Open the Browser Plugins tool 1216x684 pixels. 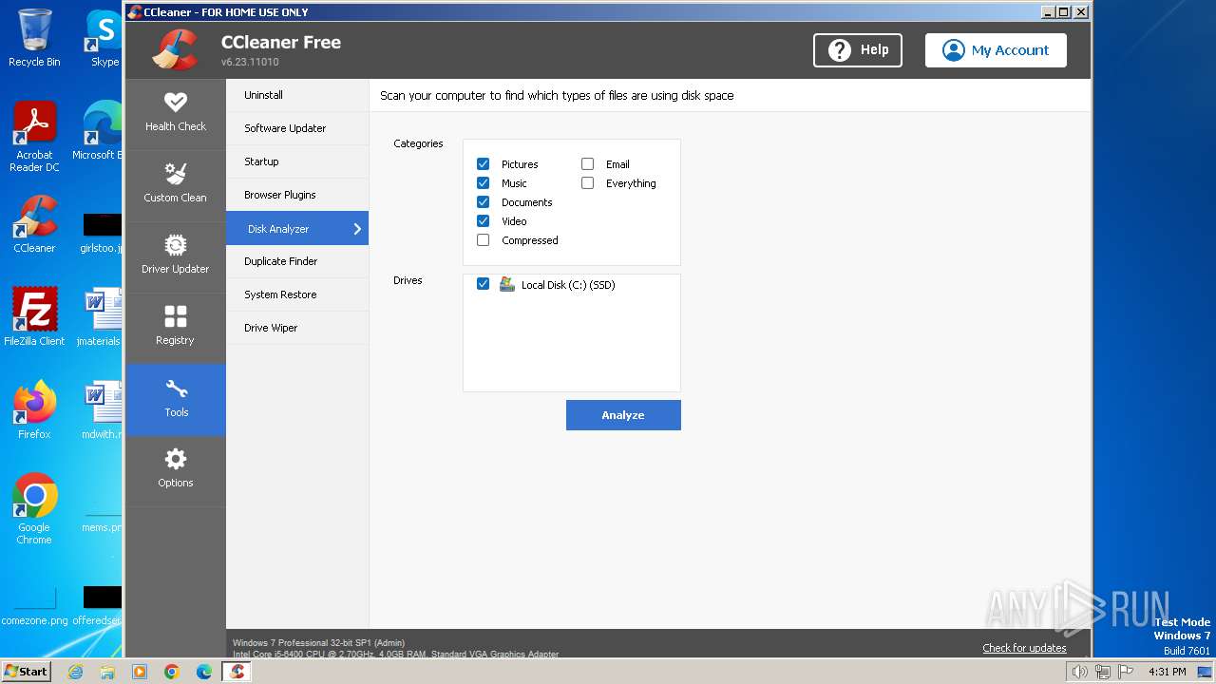click(x=297, y=195)
